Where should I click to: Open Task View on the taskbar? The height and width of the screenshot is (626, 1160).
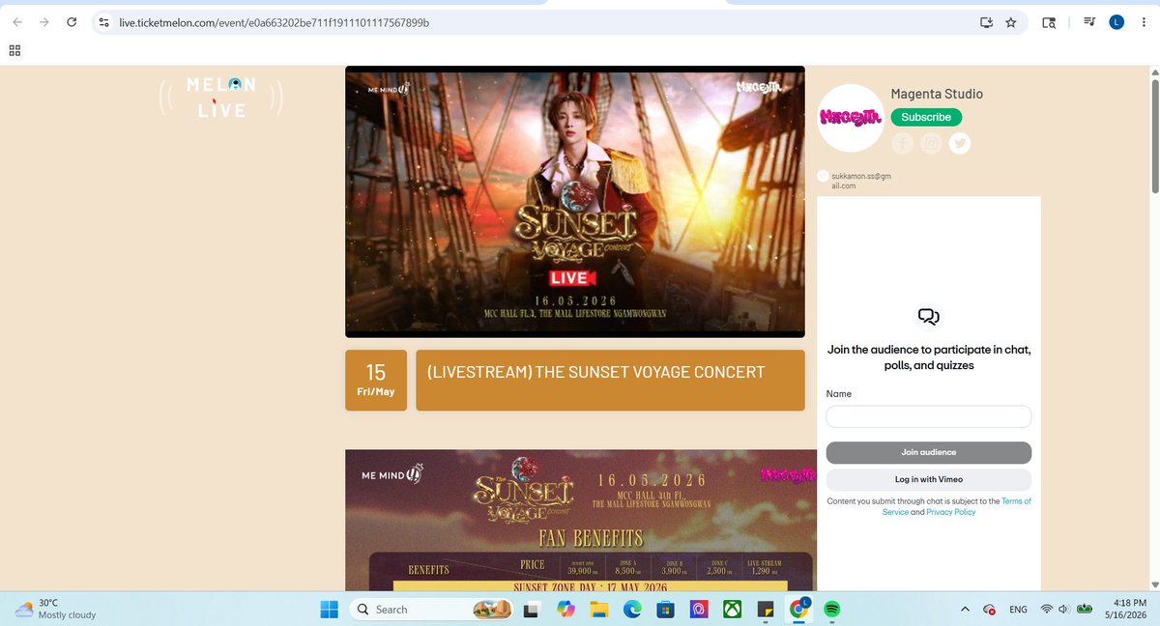click(531, 610)
